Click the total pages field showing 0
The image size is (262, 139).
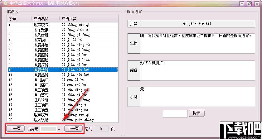tap(101, 129)
